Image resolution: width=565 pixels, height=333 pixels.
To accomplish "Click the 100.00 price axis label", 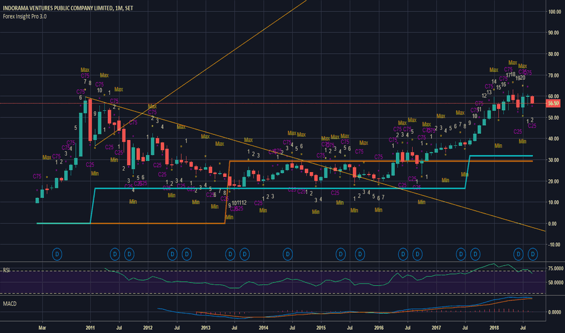I will (554, 12).
